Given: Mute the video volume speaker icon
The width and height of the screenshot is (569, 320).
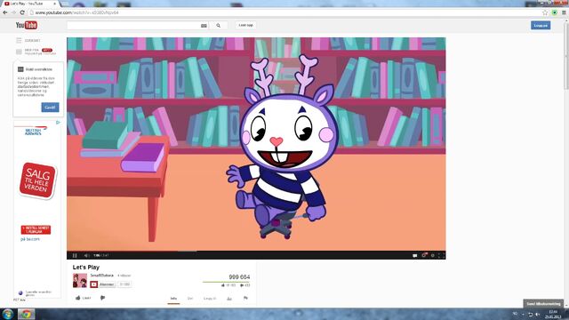Looking at the screenshot, I should pyautogui.click(x=86, y=255).
